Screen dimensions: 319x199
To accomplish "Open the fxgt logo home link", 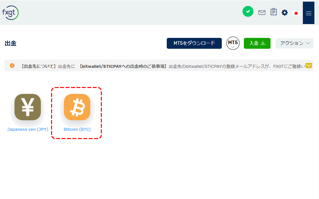I will coord(10,13).
